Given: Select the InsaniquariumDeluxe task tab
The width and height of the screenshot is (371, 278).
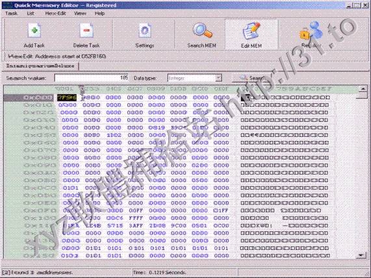Looking at the screenshot, I should [40, 66].
